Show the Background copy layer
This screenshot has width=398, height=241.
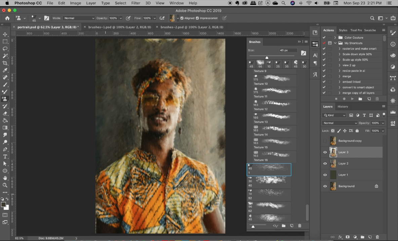[325, 141]
